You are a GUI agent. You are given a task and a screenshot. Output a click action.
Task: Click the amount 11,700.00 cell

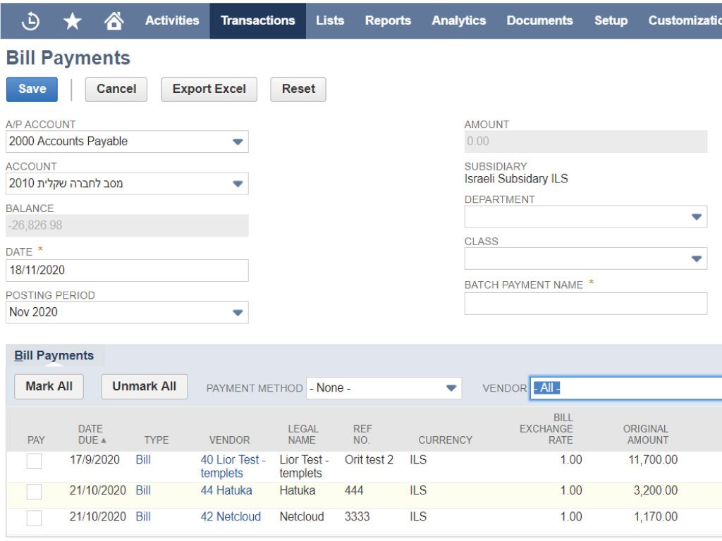click(x=653, y=460)
